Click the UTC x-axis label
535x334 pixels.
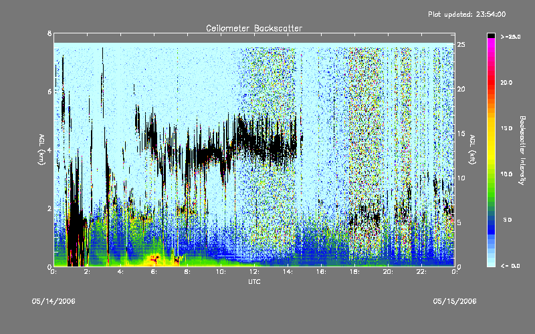pos(254,281)
